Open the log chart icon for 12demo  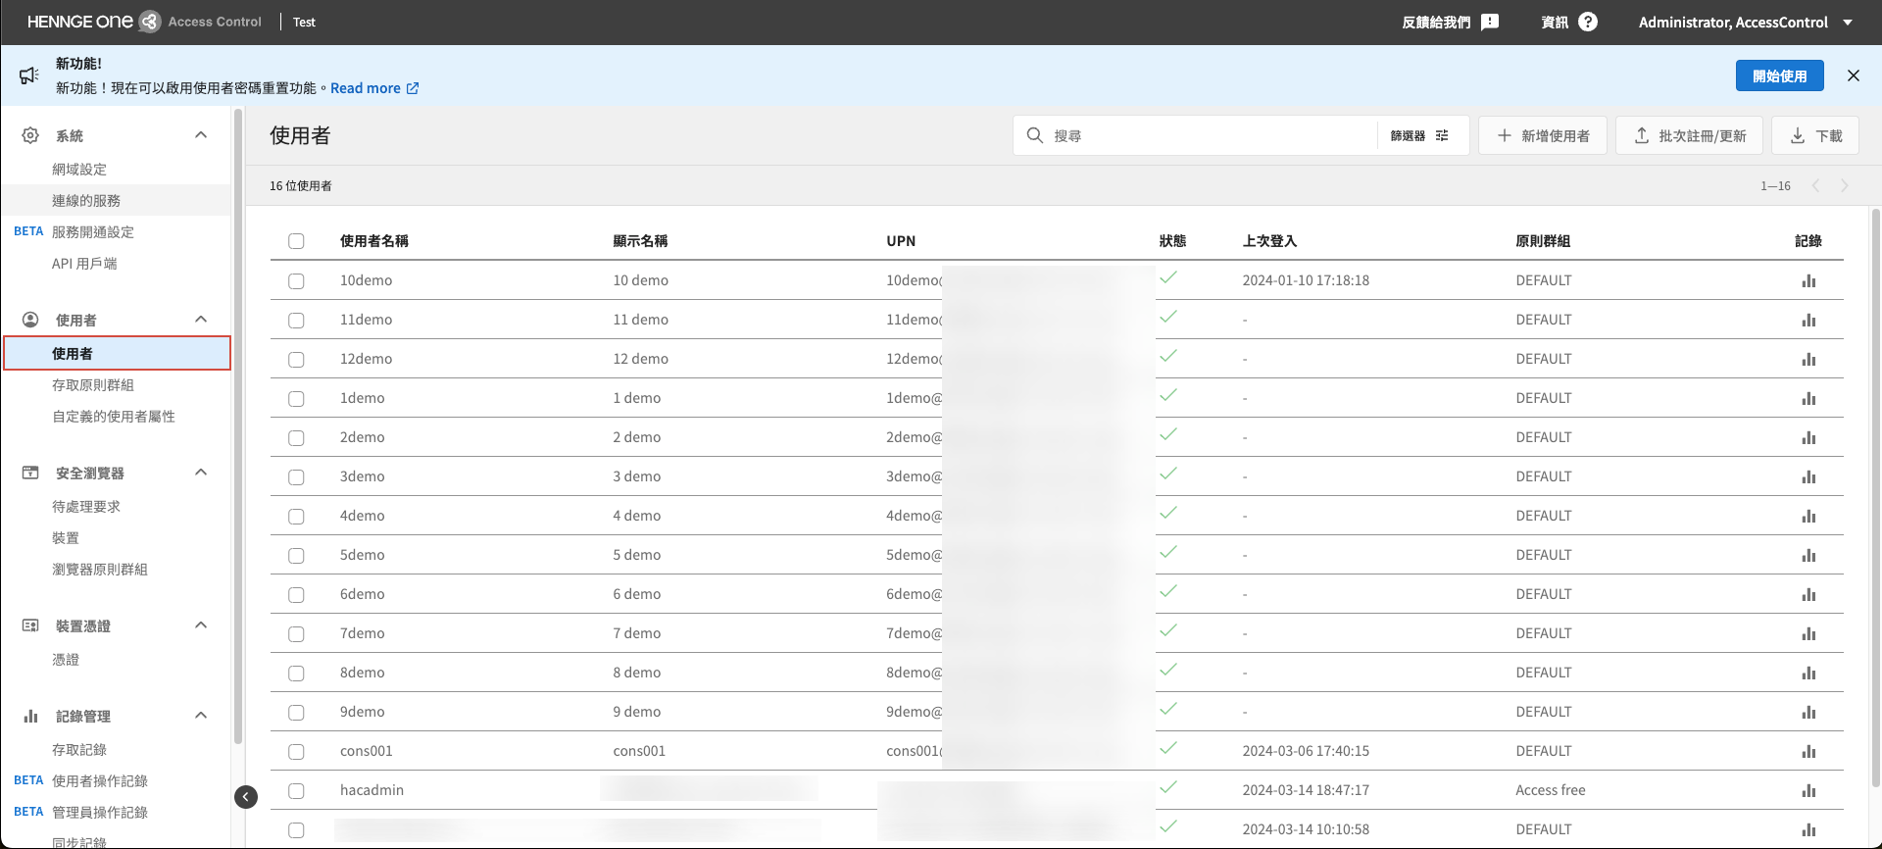[1808, 360]
